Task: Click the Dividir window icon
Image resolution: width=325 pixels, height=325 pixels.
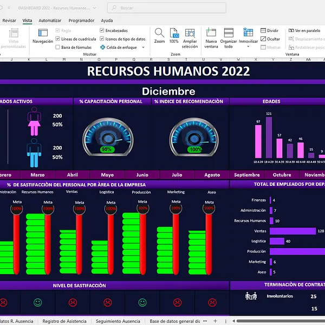Action: (x=263, y=30)
